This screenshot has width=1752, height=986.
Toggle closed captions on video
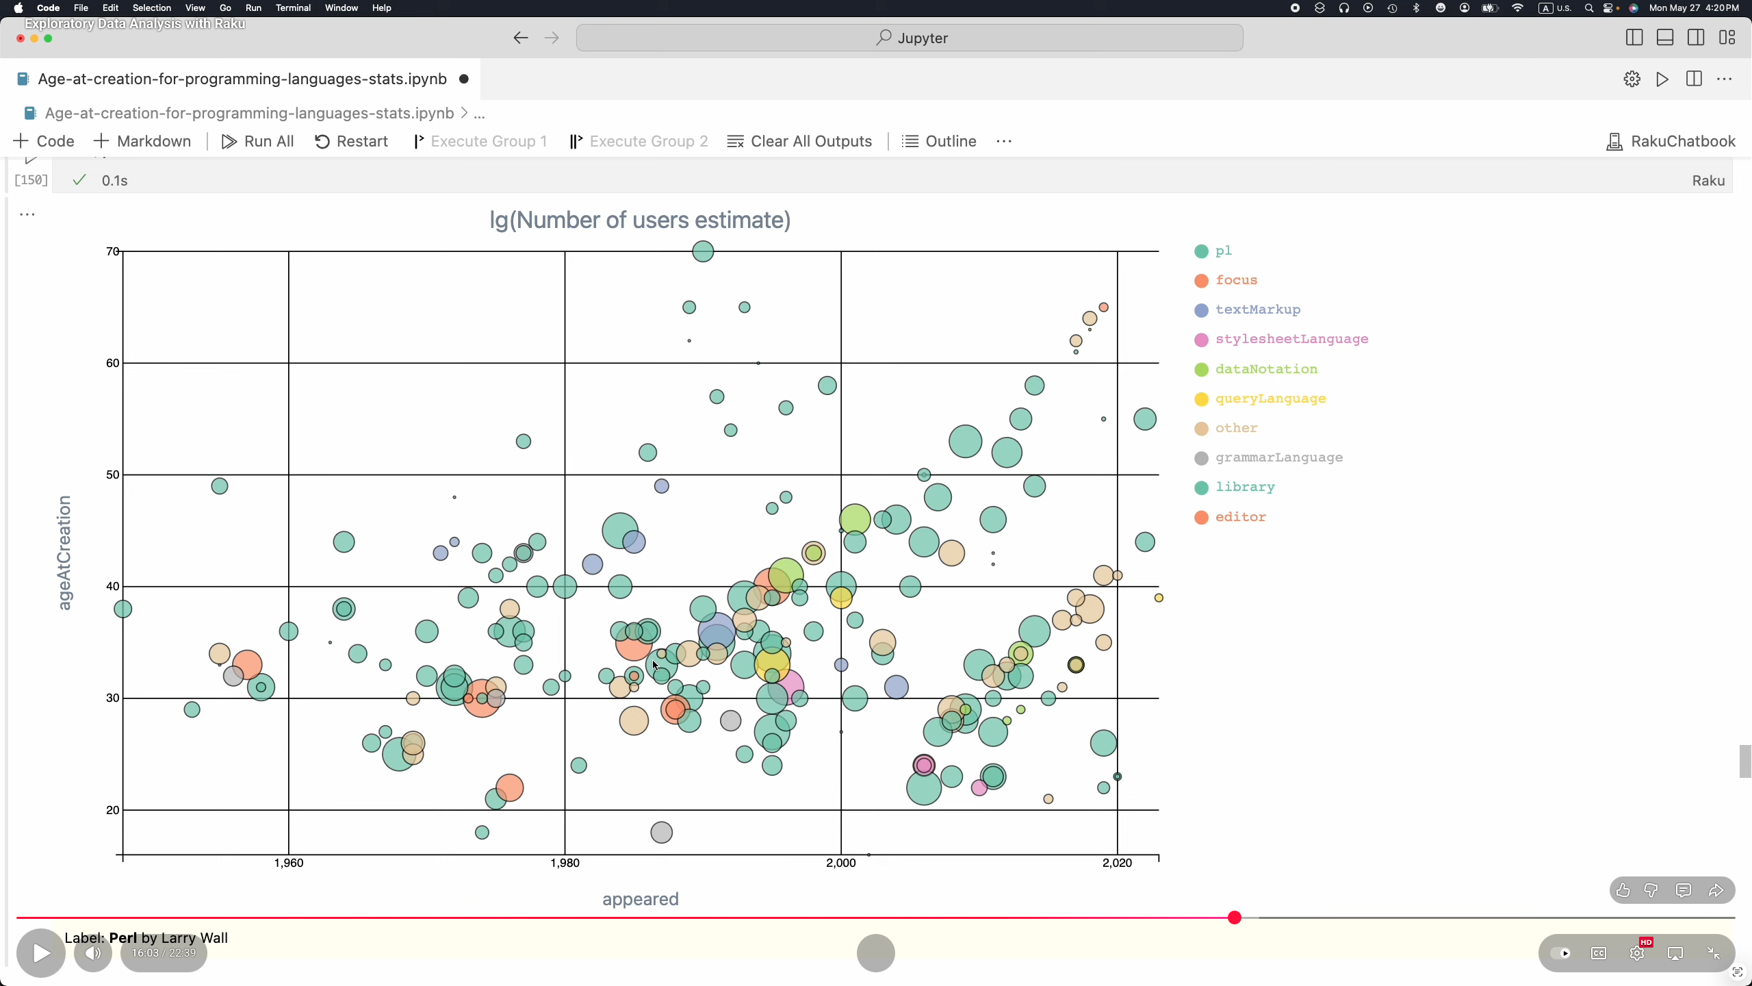coord(1599,953)
